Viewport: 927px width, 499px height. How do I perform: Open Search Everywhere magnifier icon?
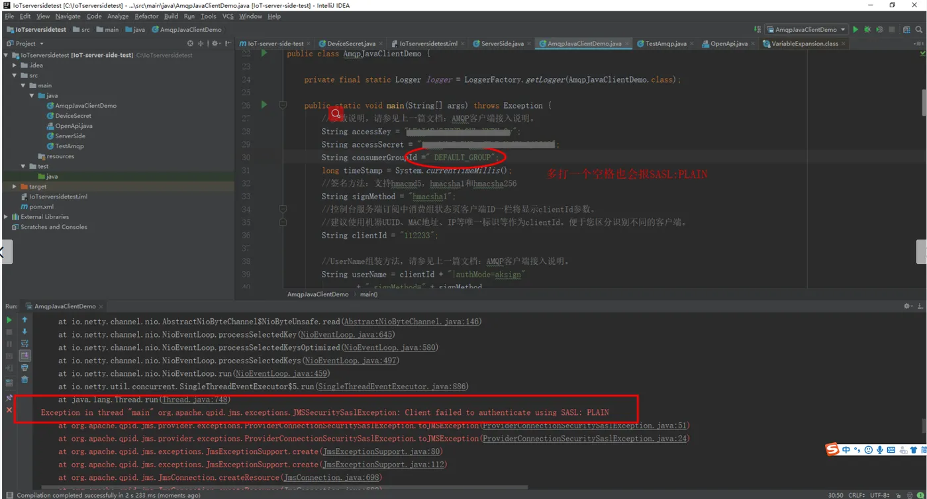click(x=918, y=30)
